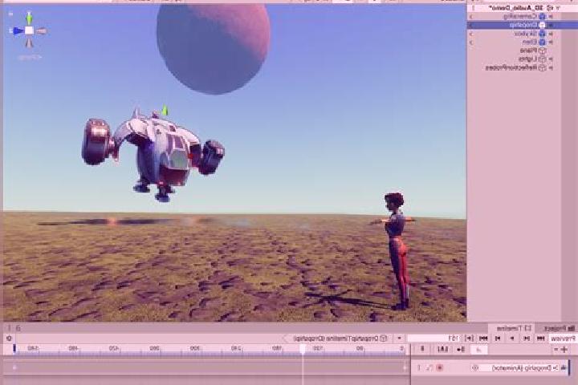This screenshot has height=385, width=578.
Task: Click the timeline frame number field
Action: click(x=434, y=338)
